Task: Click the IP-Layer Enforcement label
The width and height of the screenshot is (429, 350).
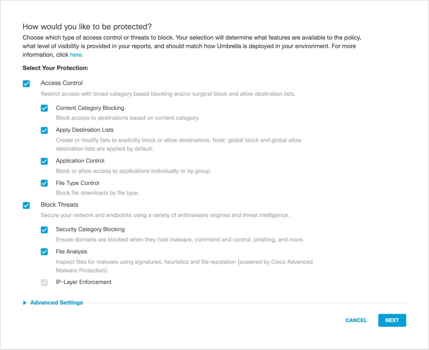Action: (84, 282)
